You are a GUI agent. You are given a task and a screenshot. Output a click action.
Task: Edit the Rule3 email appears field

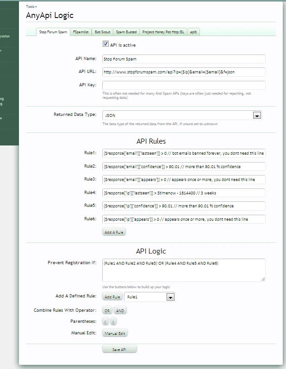click(x=184, y=180)
